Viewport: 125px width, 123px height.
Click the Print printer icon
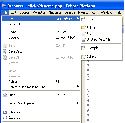(5, 95)
